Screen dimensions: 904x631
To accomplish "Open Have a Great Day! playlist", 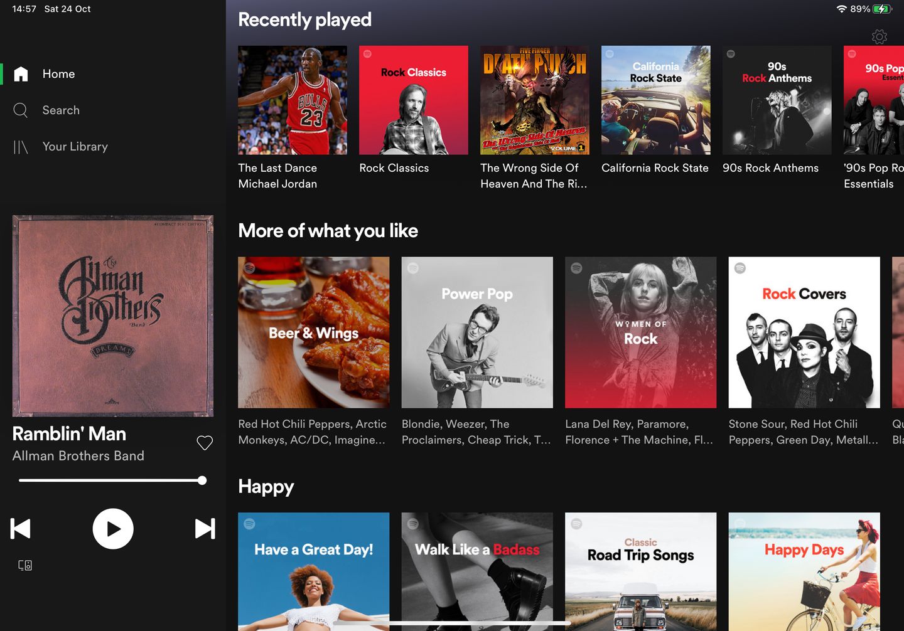I will point(314,572).
